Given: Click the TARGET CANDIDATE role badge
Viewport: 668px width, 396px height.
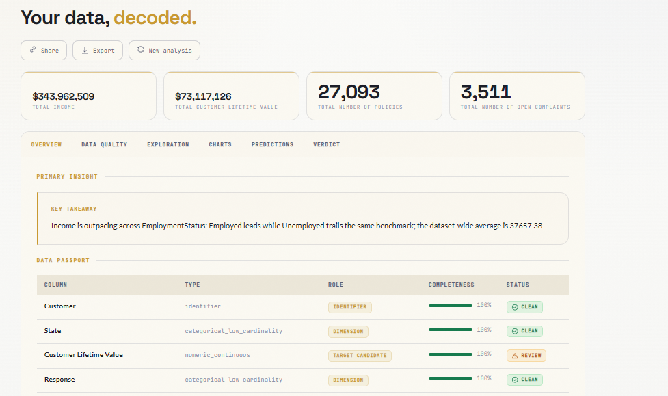Looking at the screenshot, I should tap(360, 356).
